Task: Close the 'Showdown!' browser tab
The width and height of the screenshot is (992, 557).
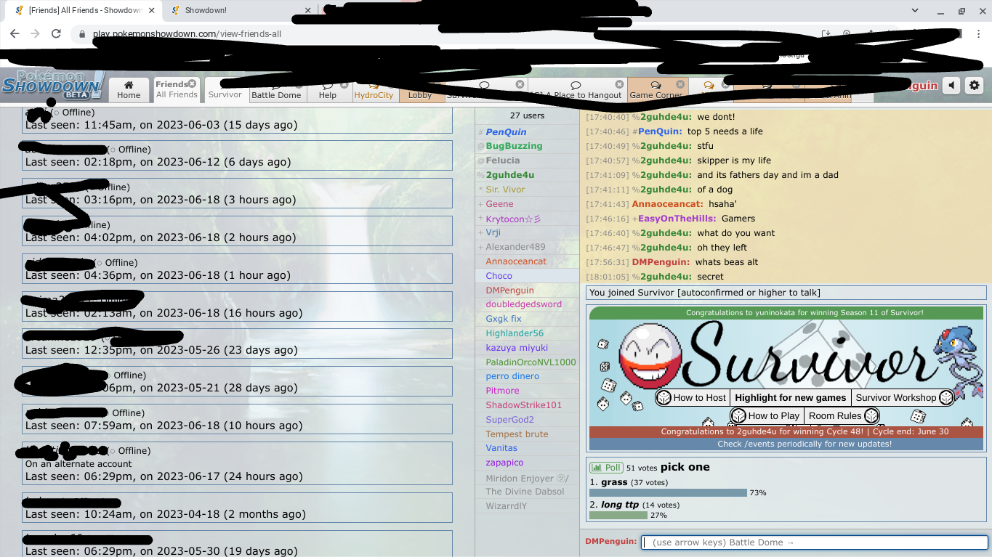Action: 308,10
